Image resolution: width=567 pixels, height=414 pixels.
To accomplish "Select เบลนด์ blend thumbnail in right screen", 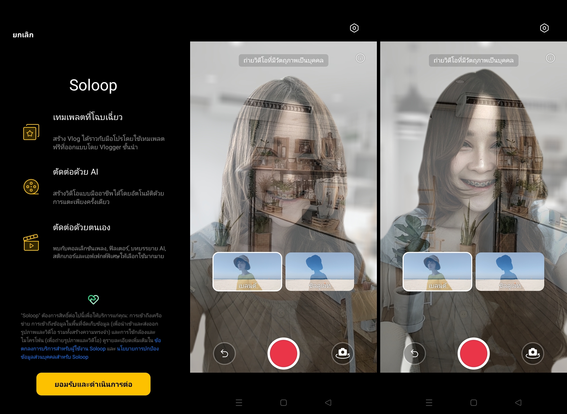I will click(x=438, y=272).
